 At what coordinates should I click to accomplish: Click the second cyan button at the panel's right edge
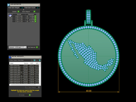(40, 60)
